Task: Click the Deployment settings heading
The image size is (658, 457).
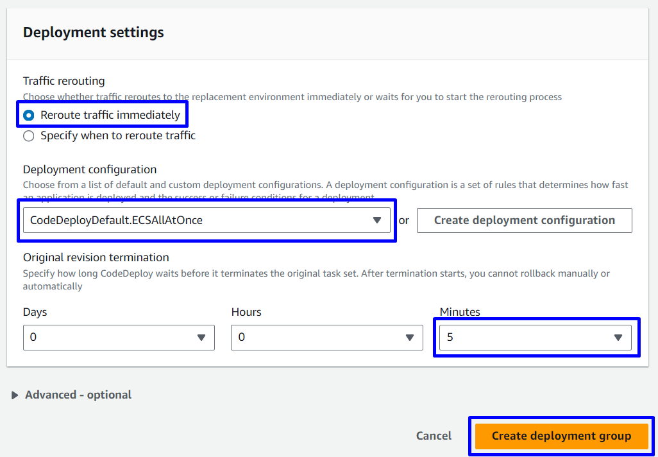Action: tap(94, 32)
